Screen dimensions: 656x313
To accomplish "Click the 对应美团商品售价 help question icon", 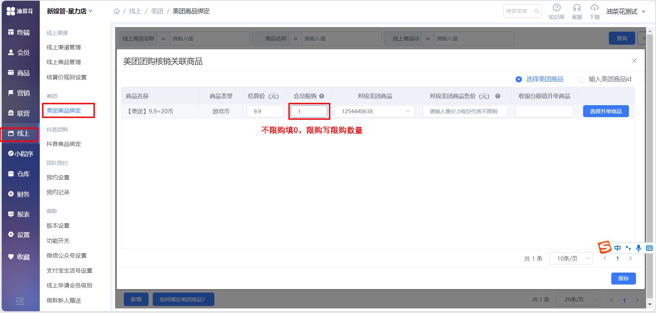I will [498, 96].
